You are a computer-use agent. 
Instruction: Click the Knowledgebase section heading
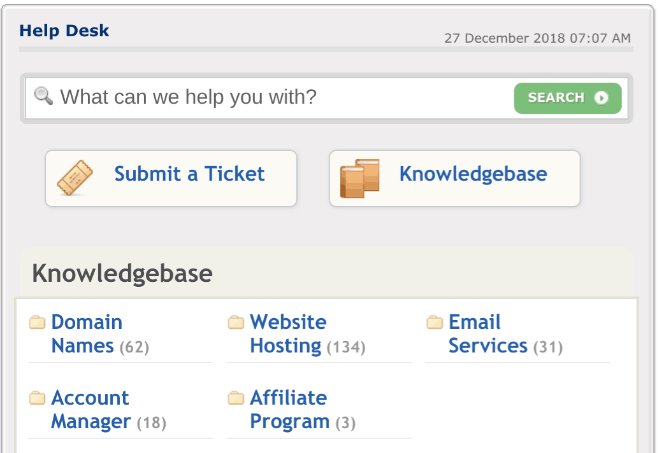pos(122,274)
